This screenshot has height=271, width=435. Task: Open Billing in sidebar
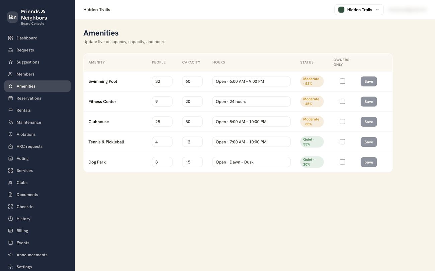tap(37, 231)
